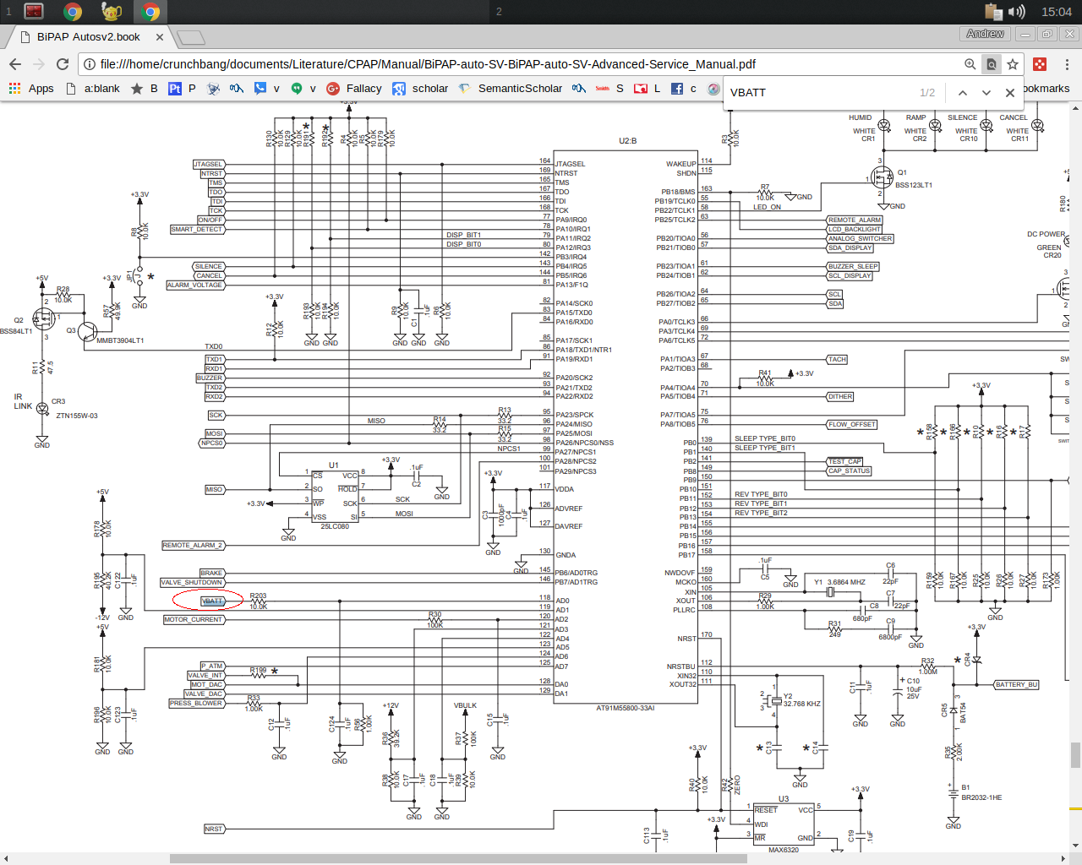Viewport: 1082px width, 865px height.
Task: Click the zoom magnifier icon in address bar
Action: (970, 64)
